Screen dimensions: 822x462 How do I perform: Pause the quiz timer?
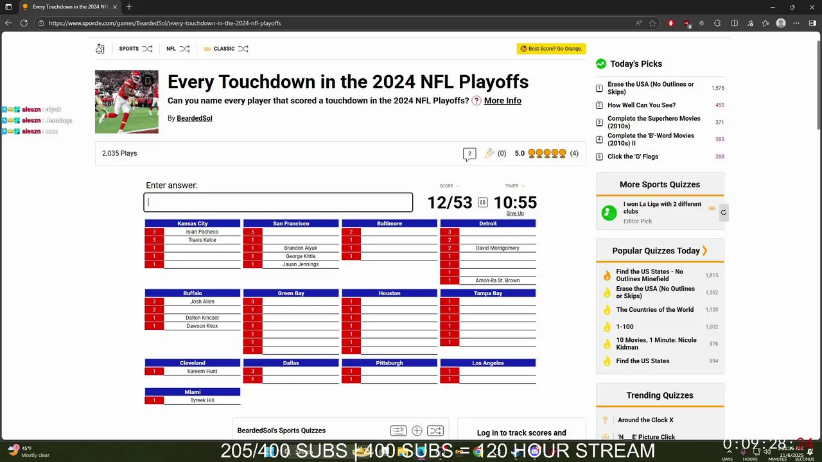483,203
